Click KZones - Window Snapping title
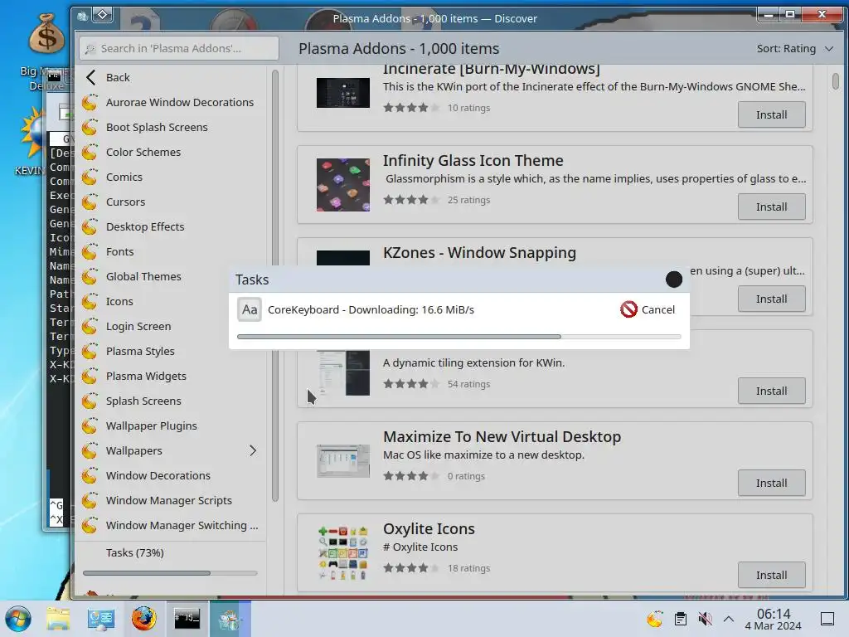This screenshot has height=637, width=849. coord(480,253)
